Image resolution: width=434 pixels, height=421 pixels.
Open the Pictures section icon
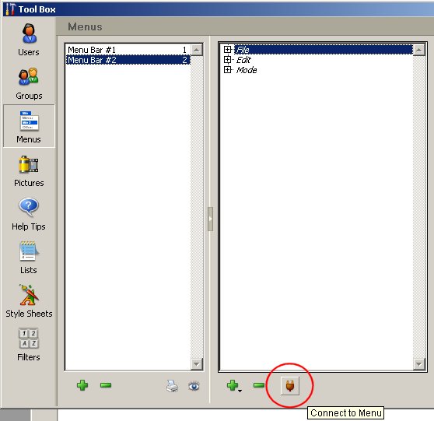point(29,164)
